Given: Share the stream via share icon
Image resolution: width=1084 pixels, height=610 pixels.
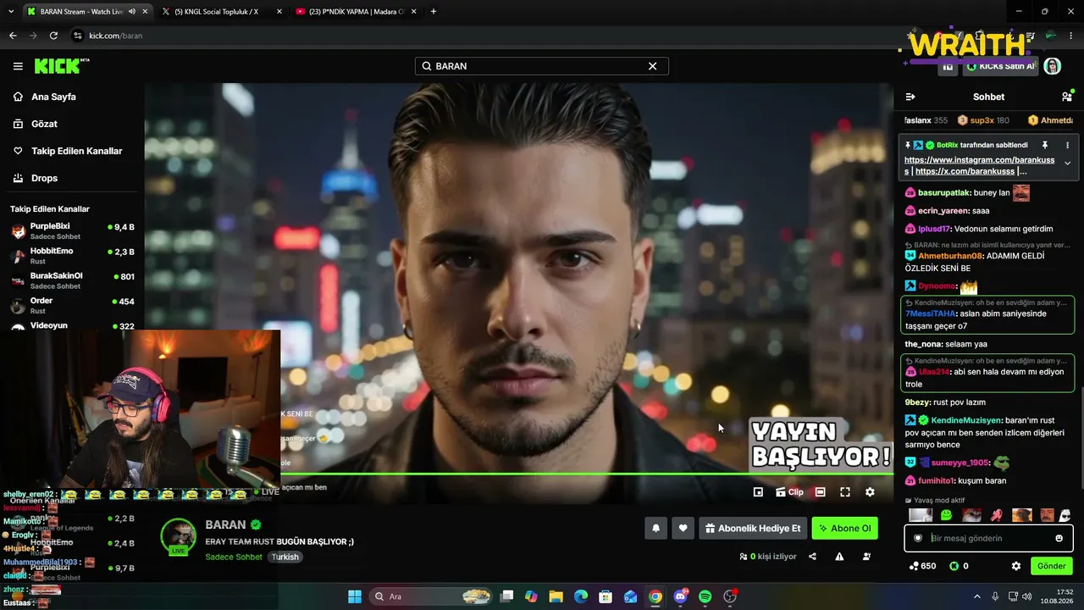Looking at the screenshot, I should (x=812, y=557).
